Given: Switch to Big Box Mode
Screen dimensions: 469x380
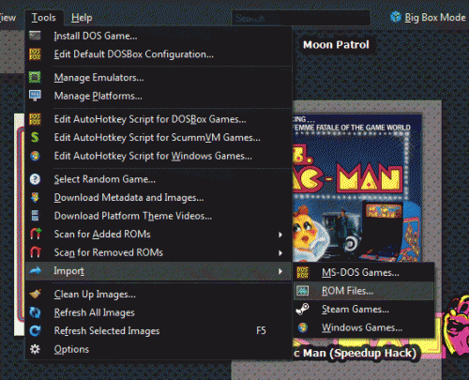Looking at the screenshot, I should [x=429, y=17].
